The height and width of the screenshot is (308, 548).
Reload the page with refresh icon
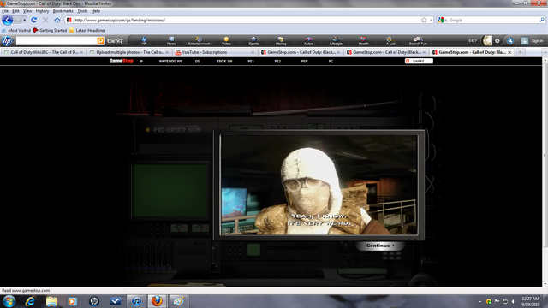34,20
